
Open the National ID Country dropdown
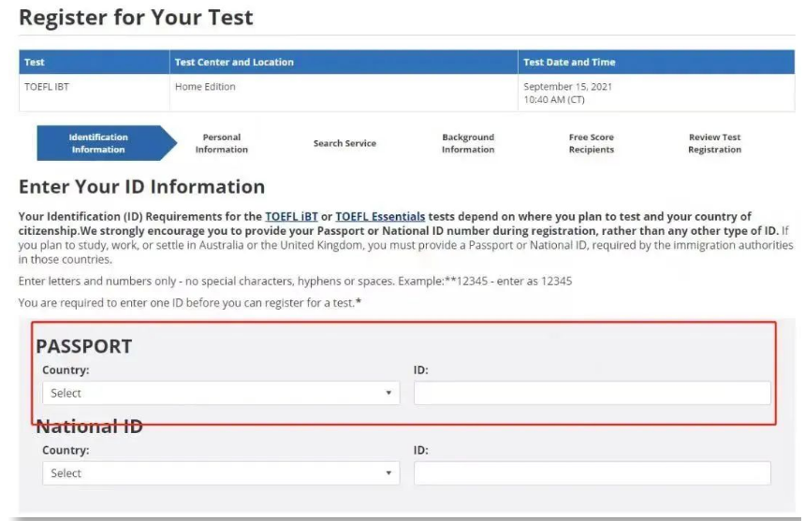(221, 472)
